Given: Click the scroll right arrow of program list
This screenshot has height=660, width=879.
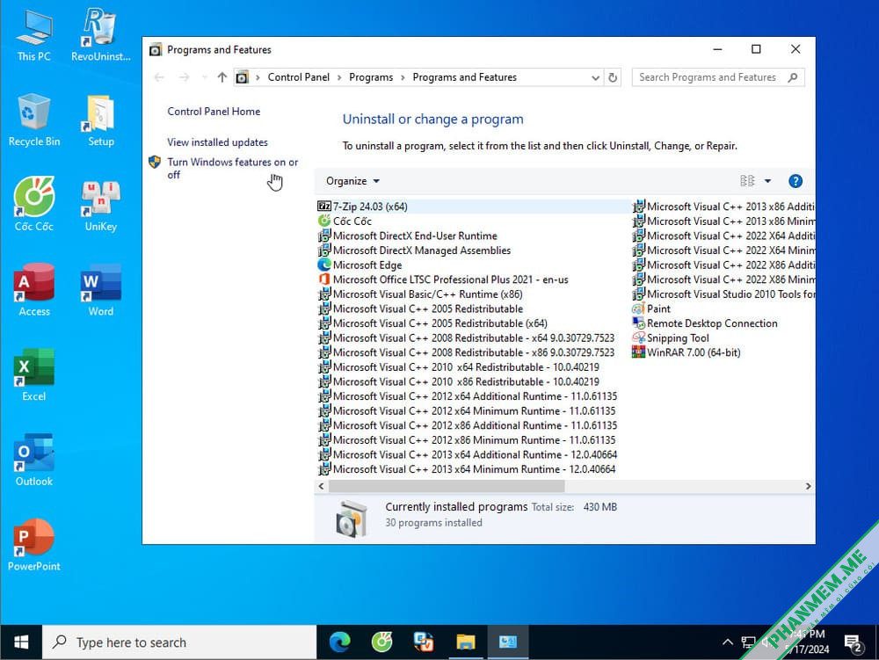Looking at the screenshot, I should pyautogui.click(x=808, y=486).
